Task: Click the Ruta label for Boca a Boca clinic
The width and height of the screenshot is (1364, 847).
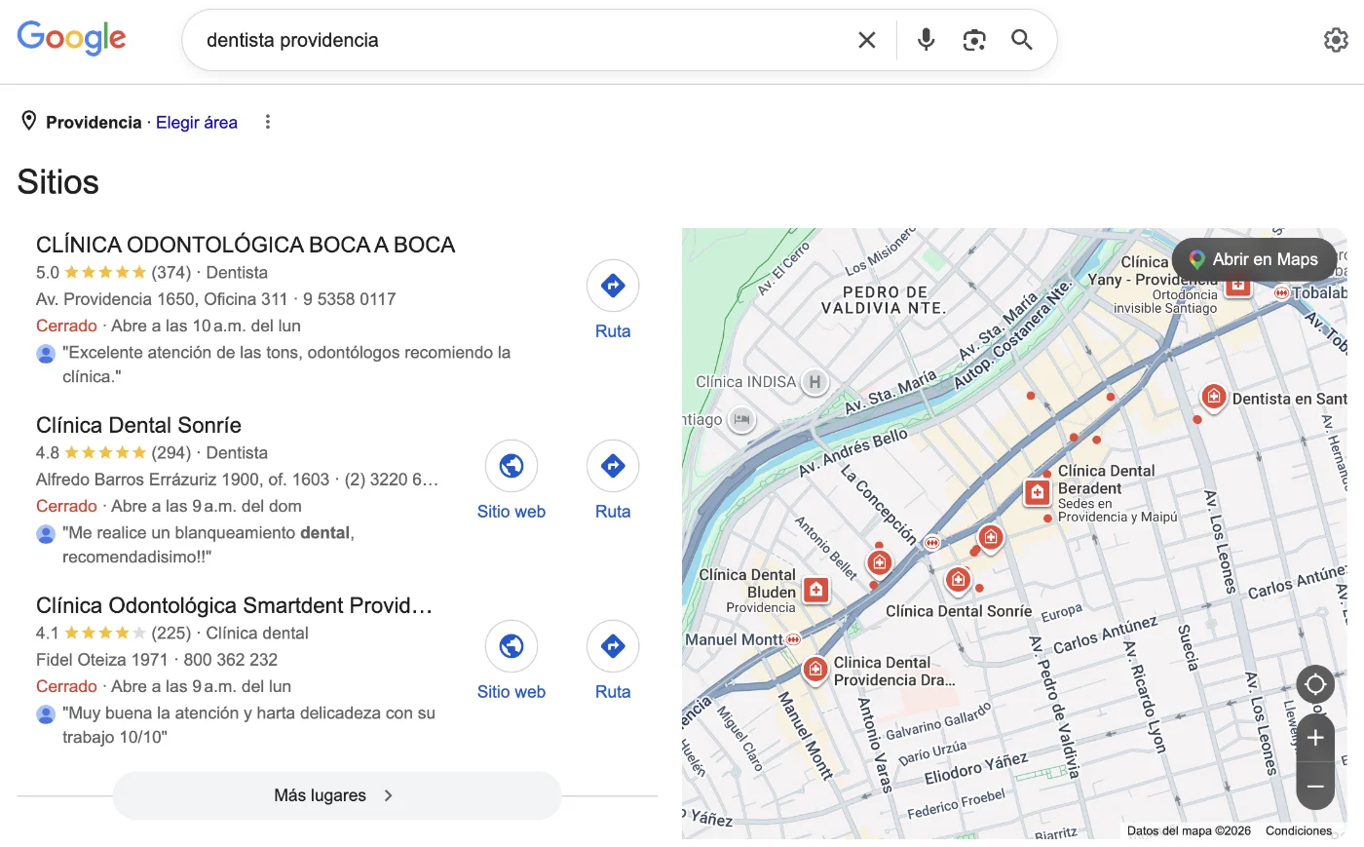Action: click(613, 331)
